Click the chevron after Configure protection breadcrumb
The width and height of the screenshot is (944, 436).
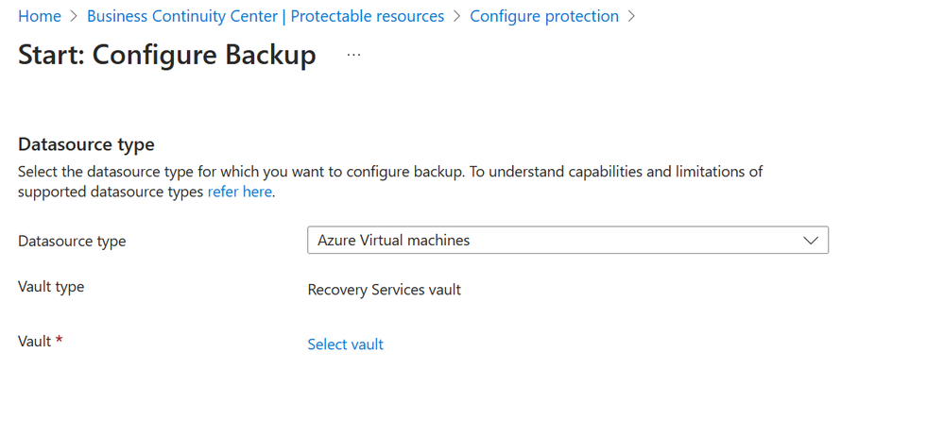pos(631,16)
